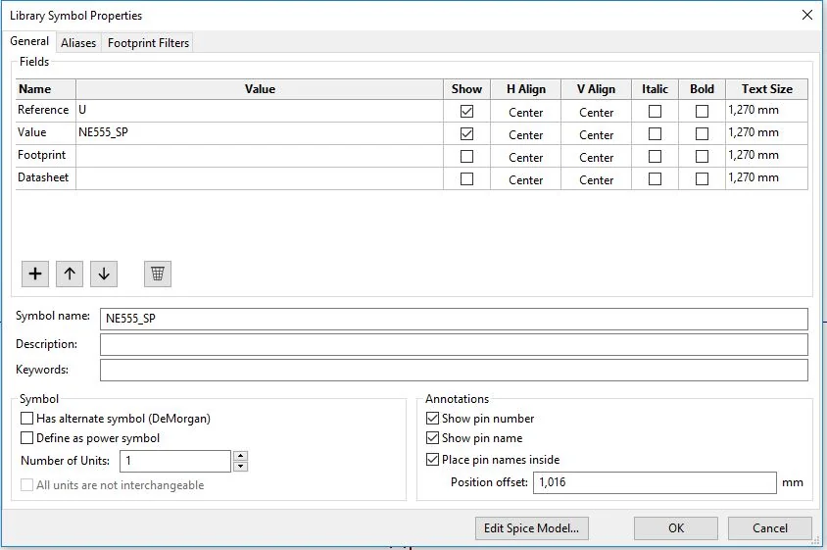The image size is (827, 550).
Task: Click the Name column header
Action: pos(46,89)
